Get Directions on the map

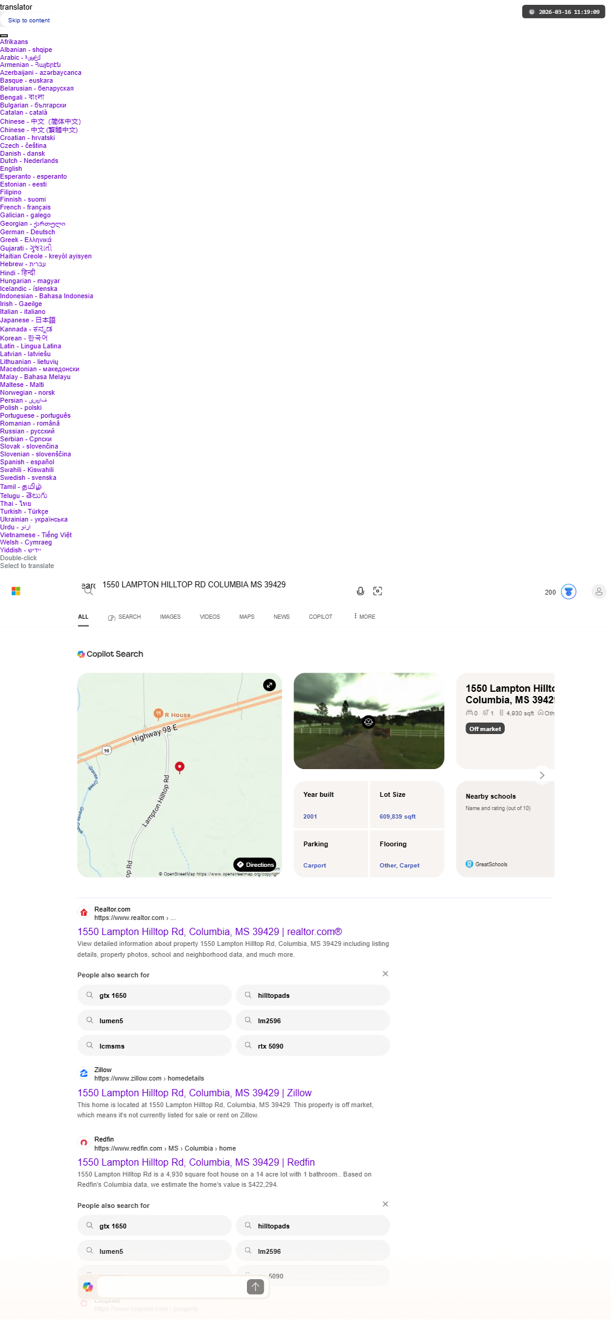(255, 864)
